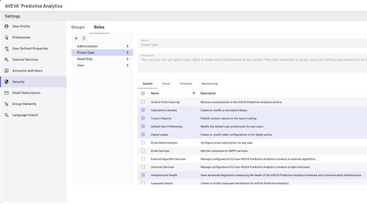This screenshot has height=206, width=367.
Task: Click the User Defined Properties icon
Action: point(7,49)
